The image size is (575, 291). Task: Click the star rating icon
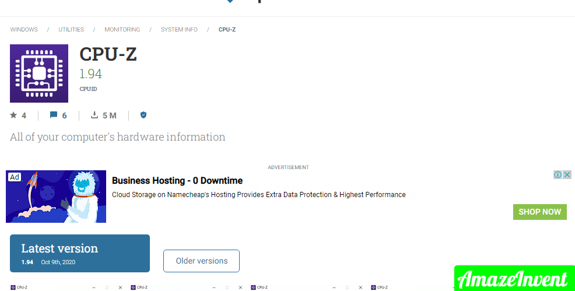click(13, 115)
